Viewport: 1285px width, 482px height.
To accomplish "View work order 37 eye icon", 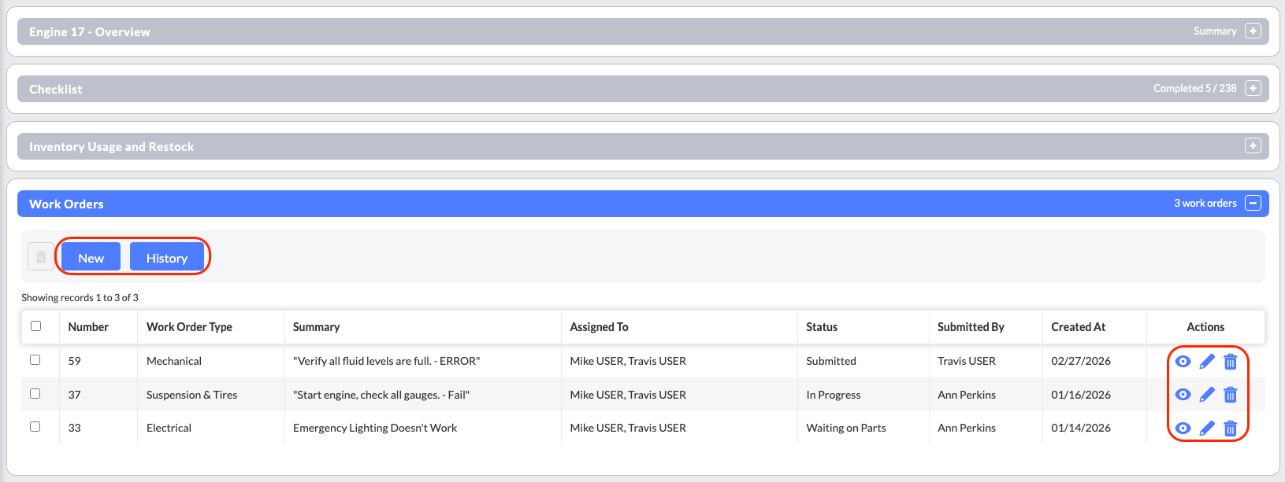I will (x=1183, y=395).
